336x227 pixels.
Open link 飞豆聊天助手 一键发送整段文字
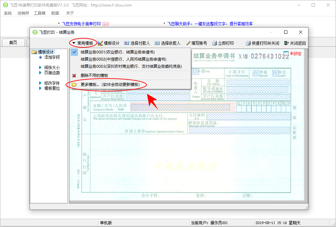(x=210, y=24)
